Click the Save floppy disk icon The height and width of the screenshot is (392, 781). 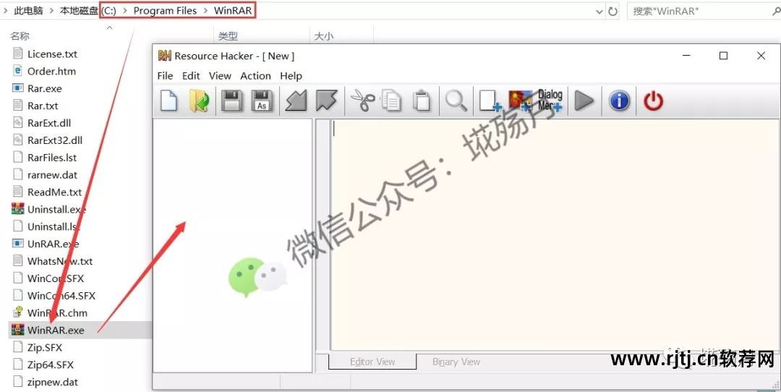231,101
